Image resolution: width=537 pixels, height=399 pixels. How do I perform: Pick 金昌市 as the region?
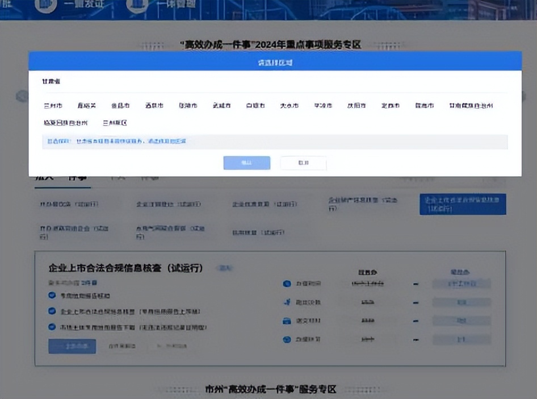(120, 106)
